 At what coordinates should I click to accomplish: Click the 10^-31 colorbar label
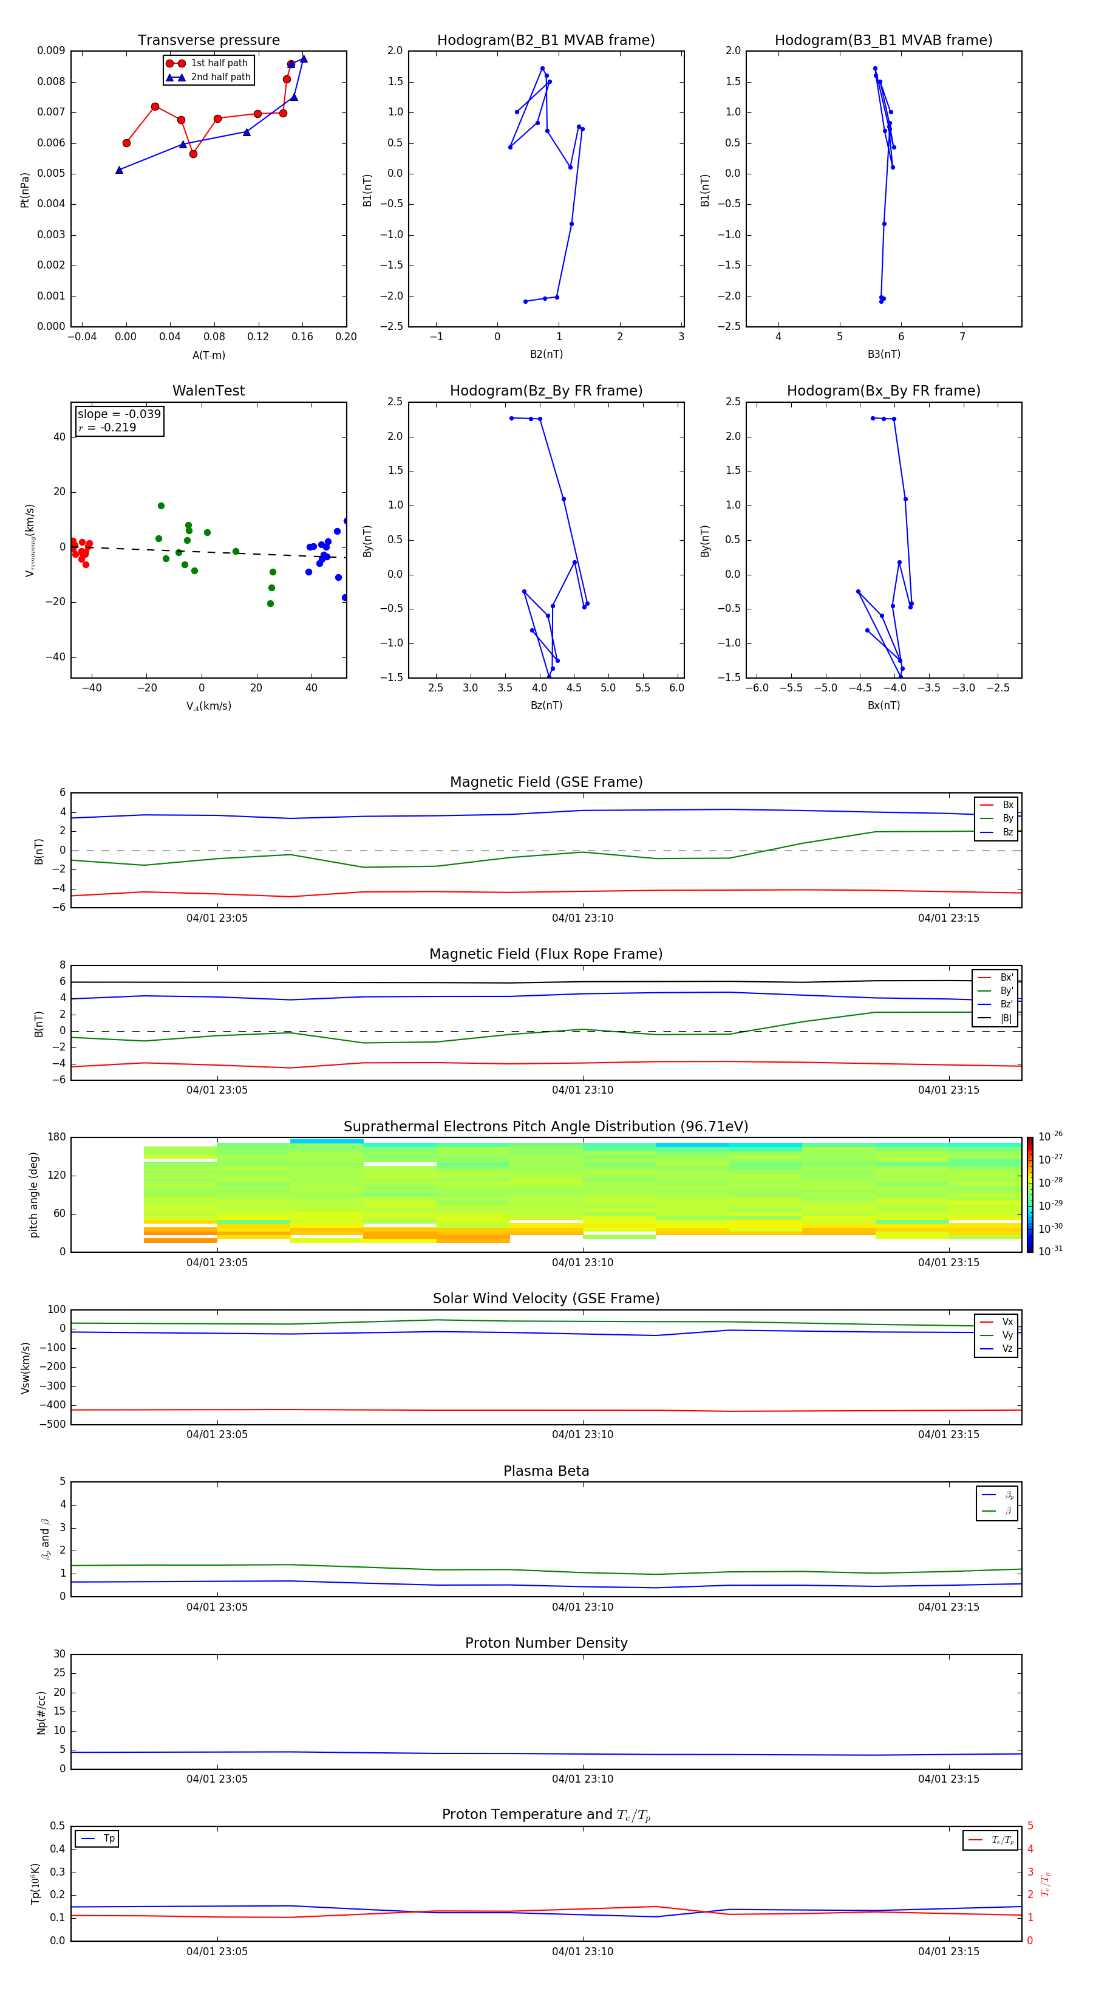(x=1050, y=1251)
